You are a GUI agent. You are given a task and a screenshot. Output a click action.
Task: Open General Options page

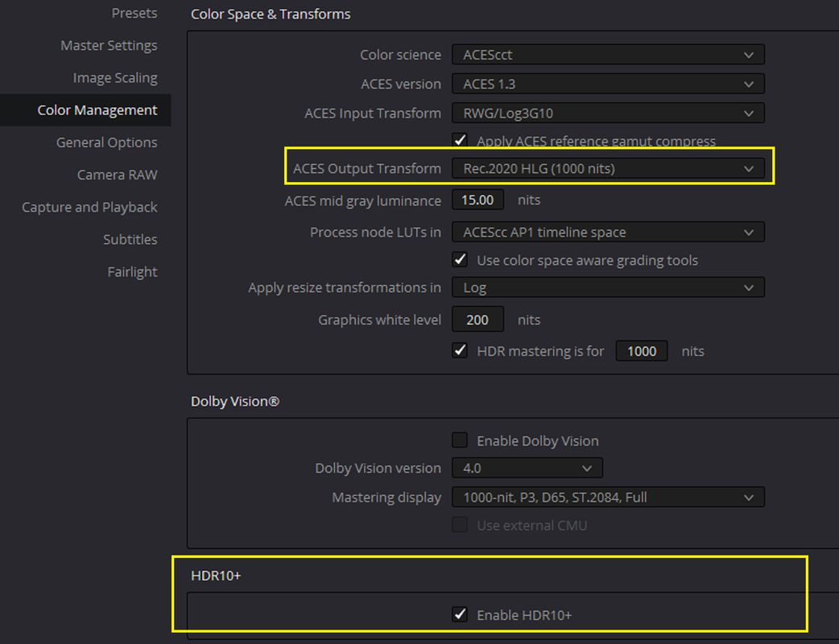click(x=106, y=142)
